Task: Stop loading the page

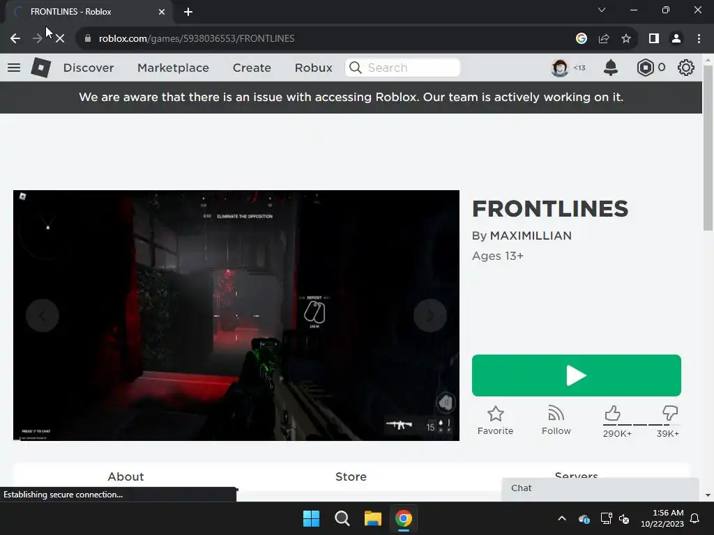Action: tap(60, 39)
